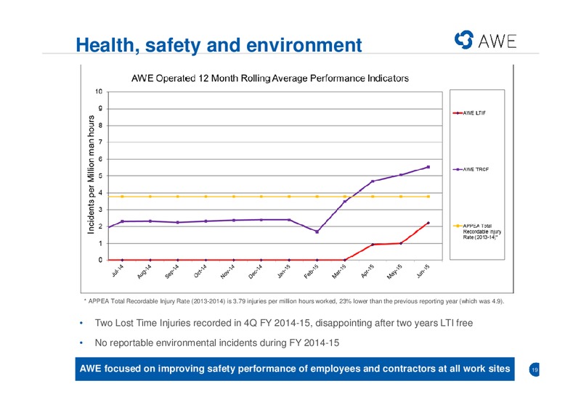Click the 'AWE LTIF' legend entry

[x=469, y=113]
